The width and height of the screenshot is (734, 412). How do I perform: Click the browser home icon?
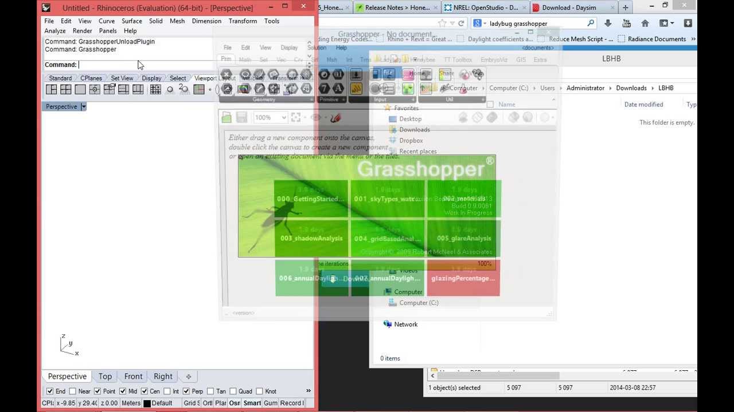[x=645, y=23]
